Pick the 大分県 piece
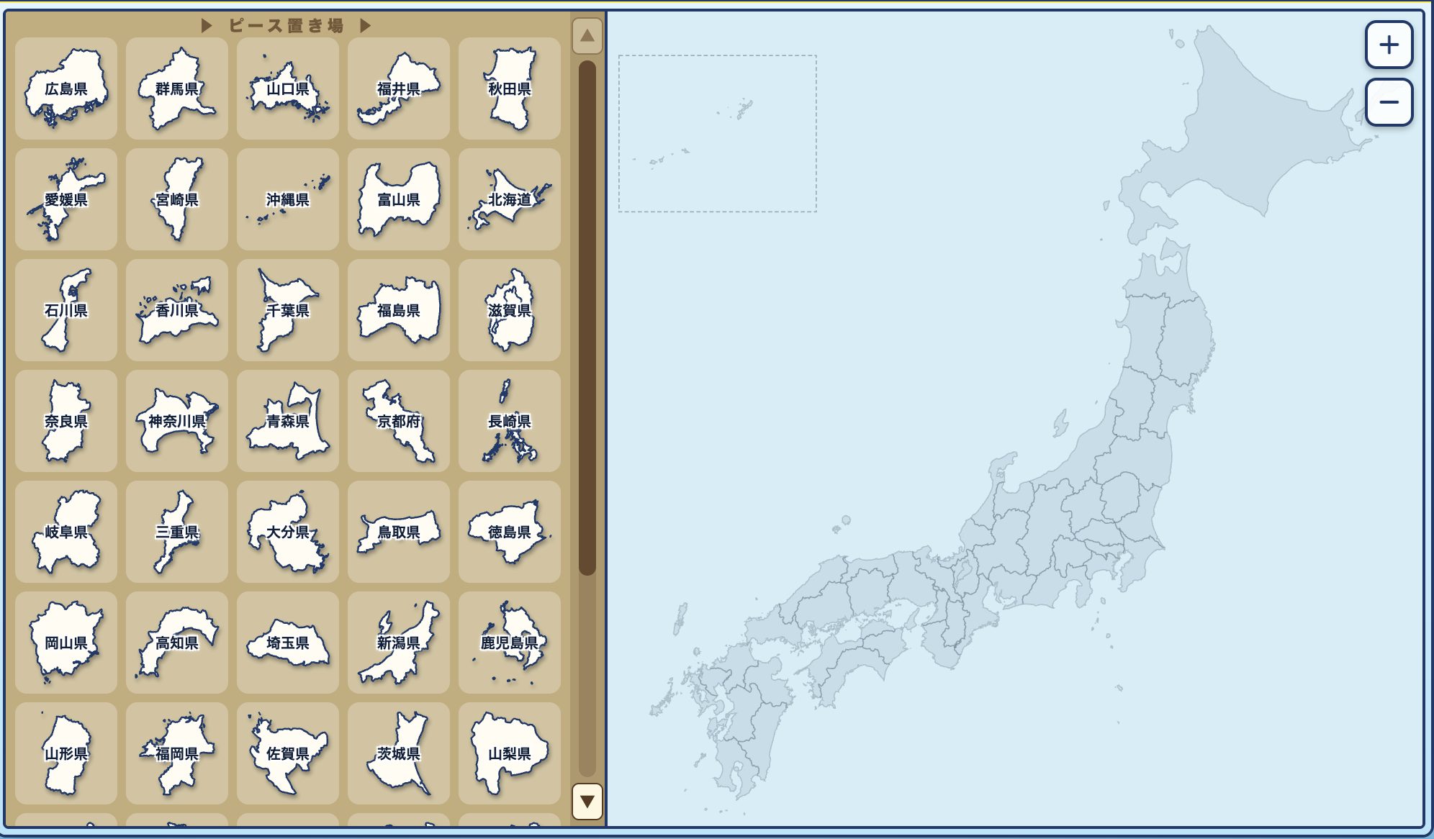The height and width of the screenshot is (839, 1434). click(x=288, y=532)
